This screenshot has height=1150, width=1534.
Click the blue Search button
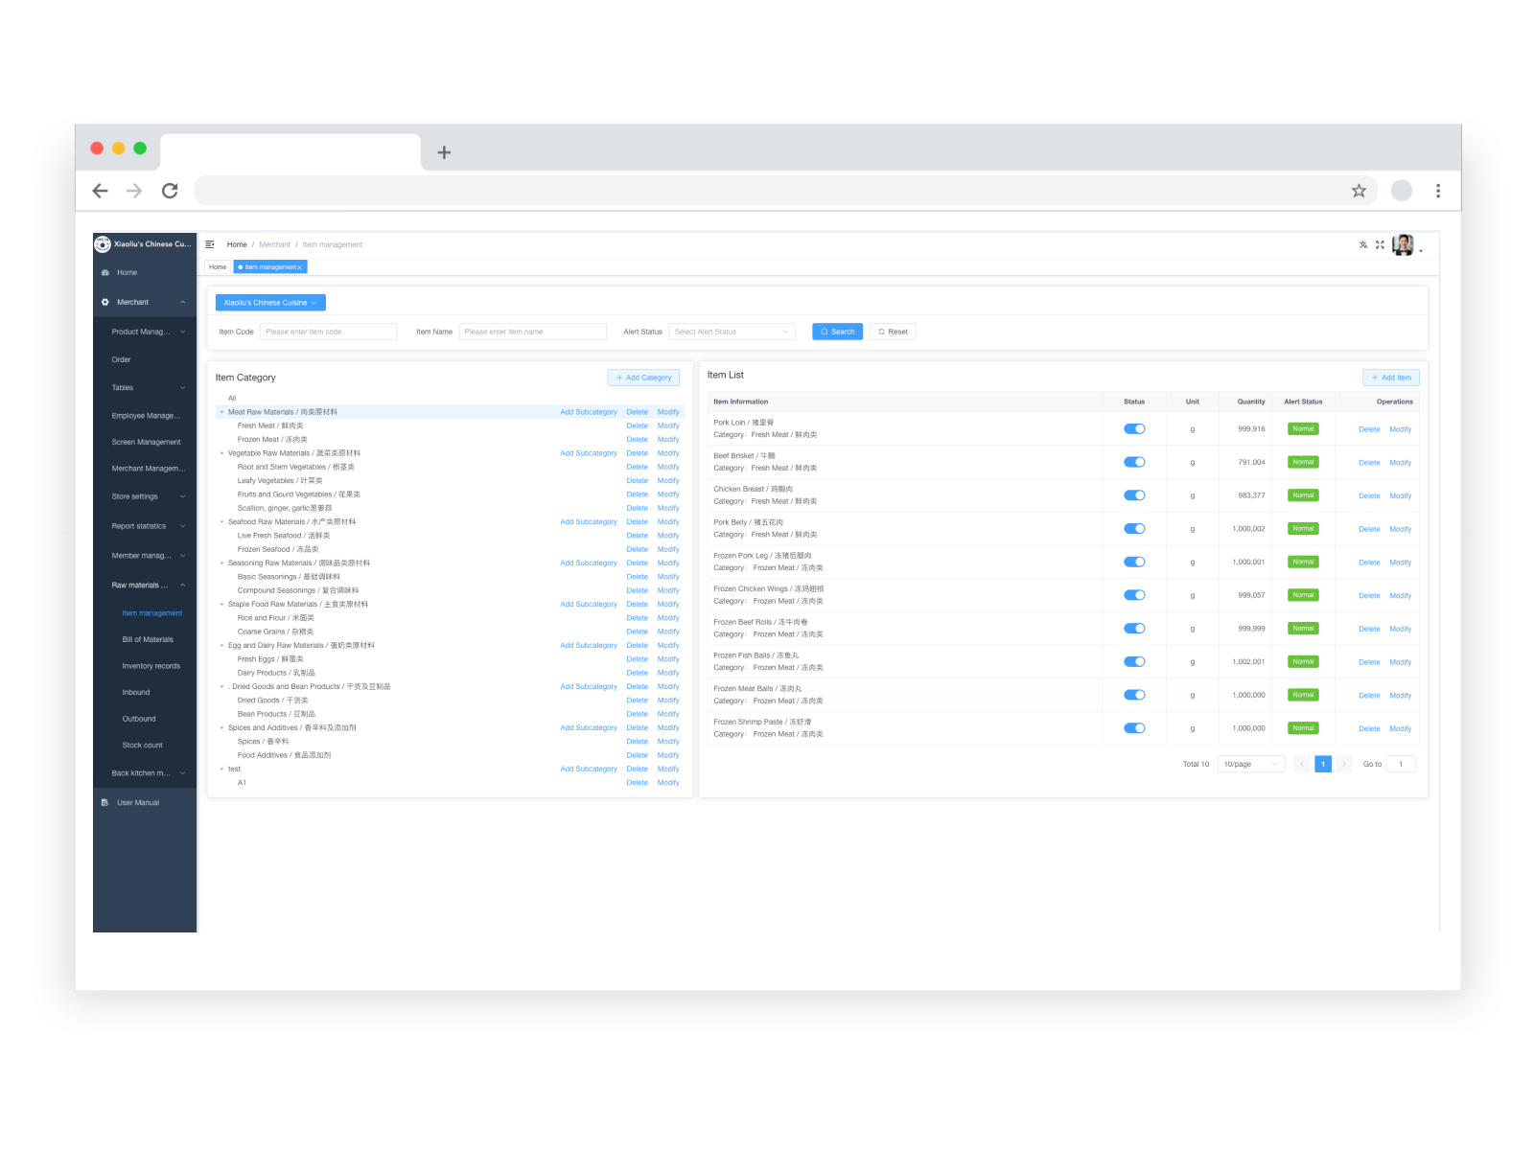click(837, 332)
